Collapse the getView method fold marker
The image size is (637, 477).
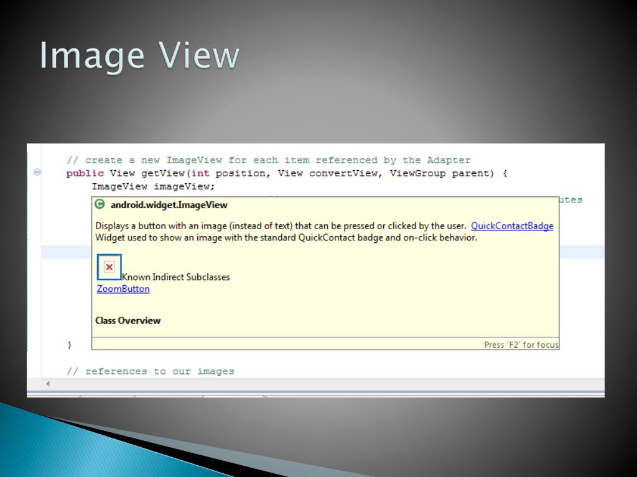pos(37,173)
